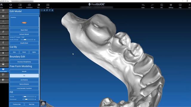Choose Cut By Brush
This screenshot has height=107, width=191.
[x=24, y=52]
